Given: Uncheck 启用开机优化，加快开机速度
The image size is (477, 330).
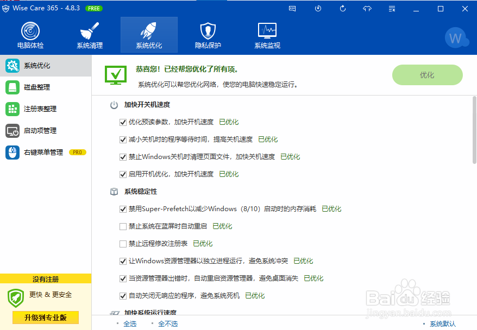Looking at the screenshot, I should pos(123,174).
